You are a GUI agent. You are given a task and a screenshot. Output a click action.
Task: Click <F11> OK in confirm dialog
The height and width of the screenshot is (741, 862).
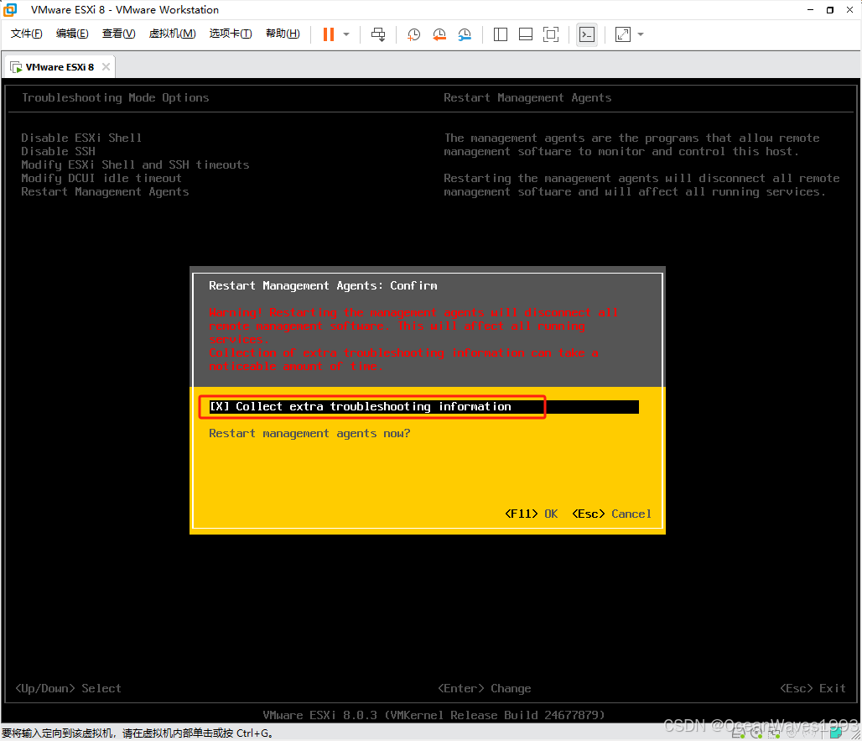tap(531, 514)
